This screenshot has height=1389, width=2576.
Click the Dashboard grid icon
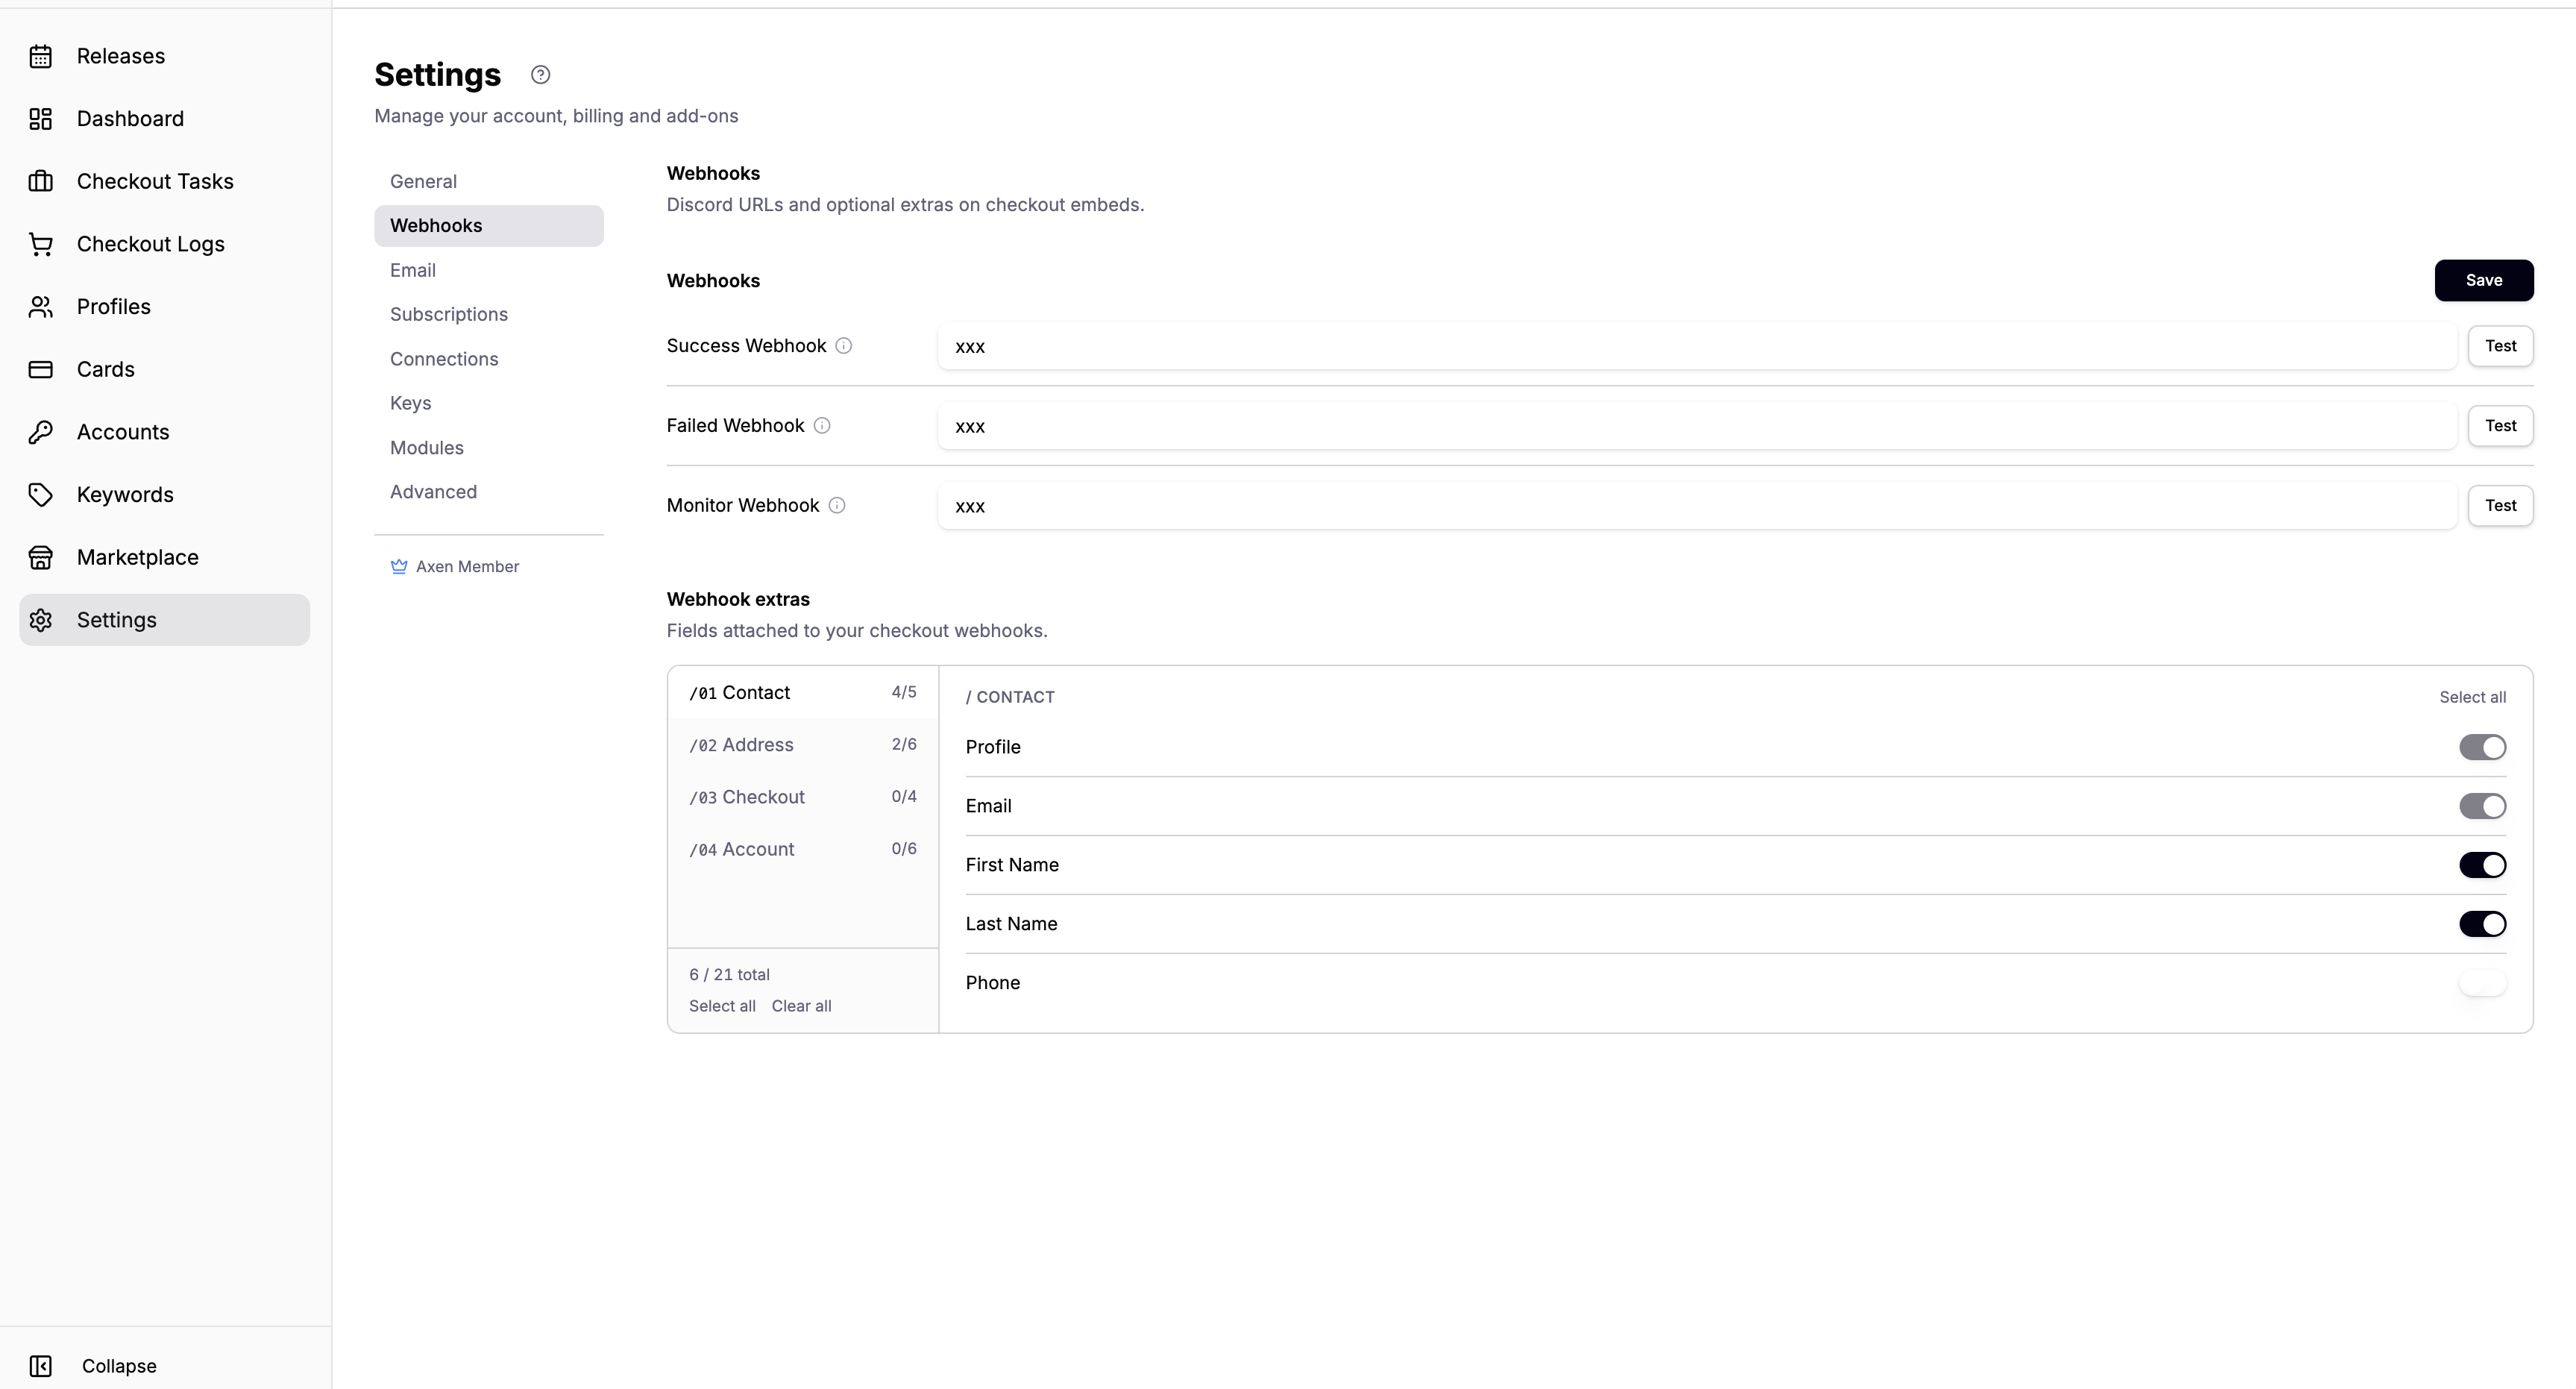click(40, 119)
